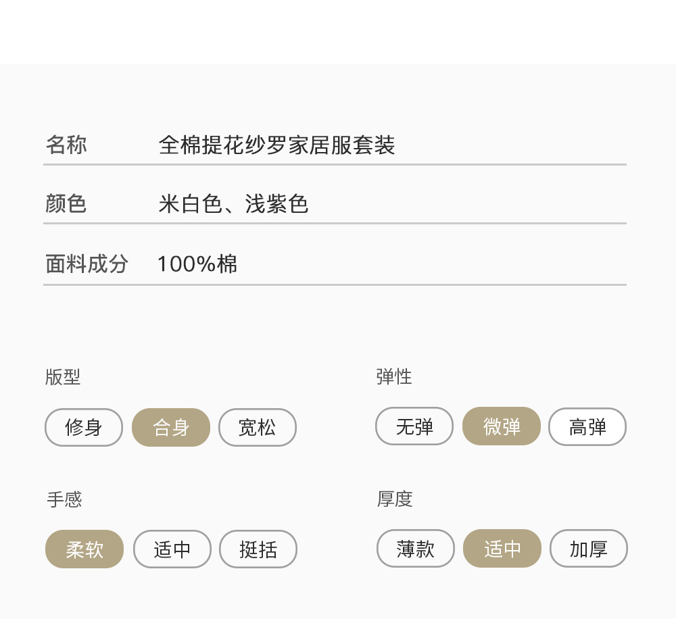Click the 厚度 section heading
This screenshot has width=676, height=619.
[x=395, y=499]
